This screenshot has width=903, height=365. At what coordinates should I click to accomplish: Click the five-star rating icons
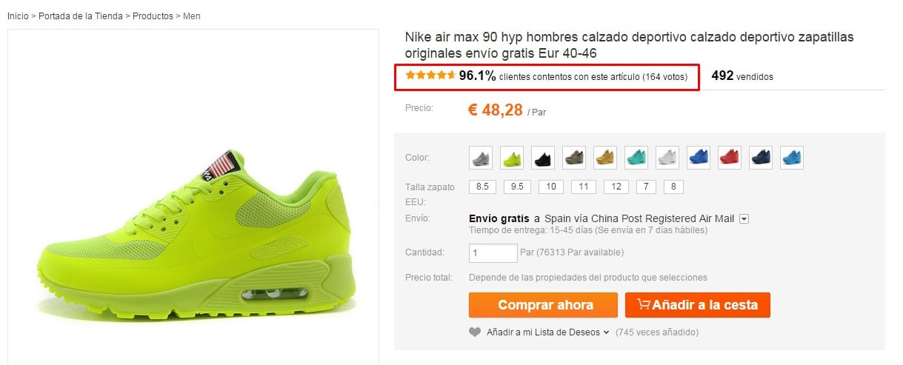pos(430,76)
